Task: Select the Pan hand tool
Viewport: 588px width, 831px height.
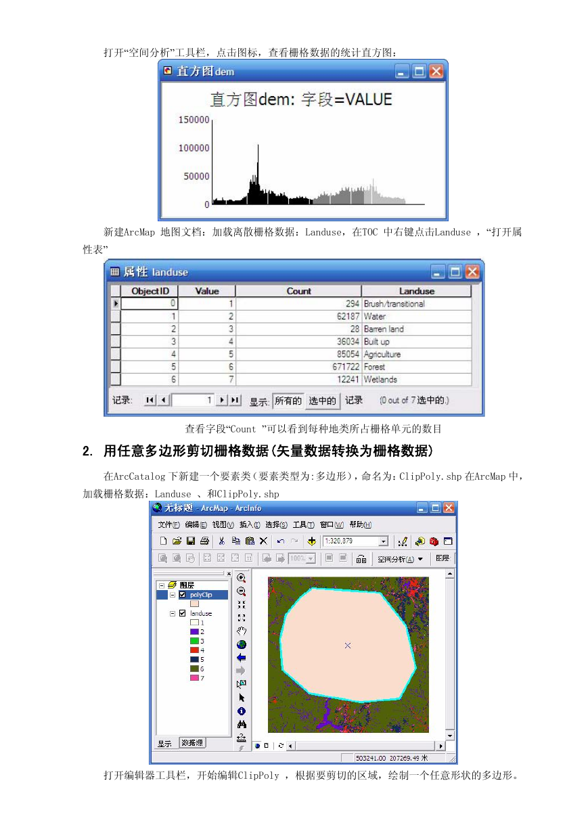Action: [x=242, y=631]
